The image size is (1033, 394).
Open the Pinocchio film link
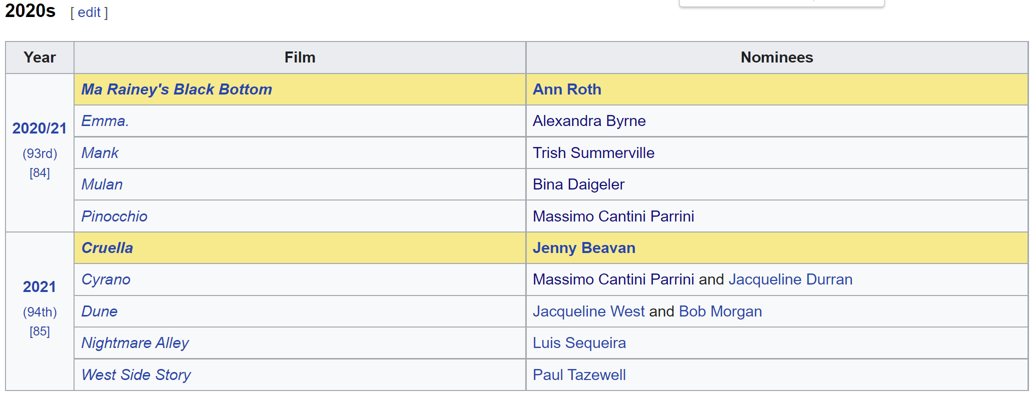(x=115, y=216)
